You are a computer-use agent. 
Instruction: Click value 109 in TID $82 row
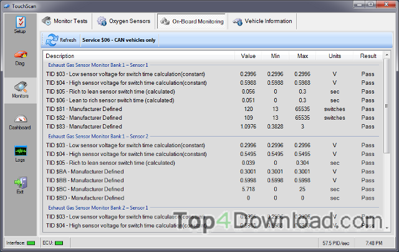pos(248,118)
